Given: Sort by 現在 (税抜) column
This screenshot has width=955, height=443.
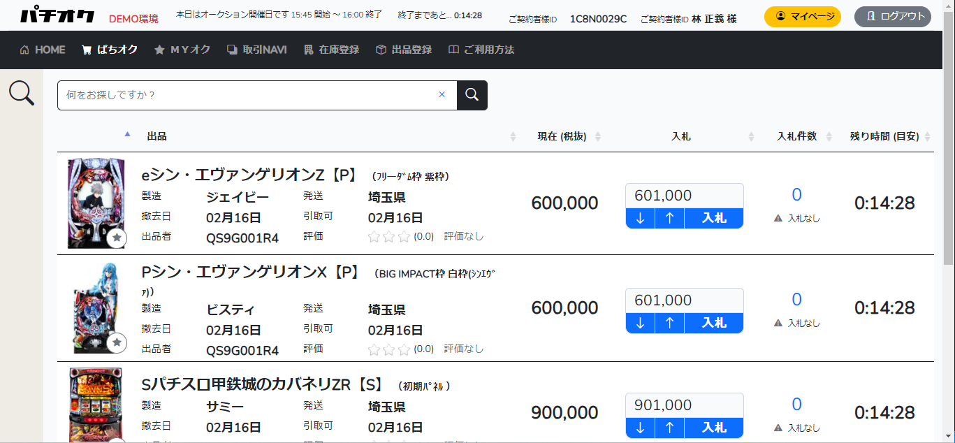Looking at the screenshot, I should point(562,136).
